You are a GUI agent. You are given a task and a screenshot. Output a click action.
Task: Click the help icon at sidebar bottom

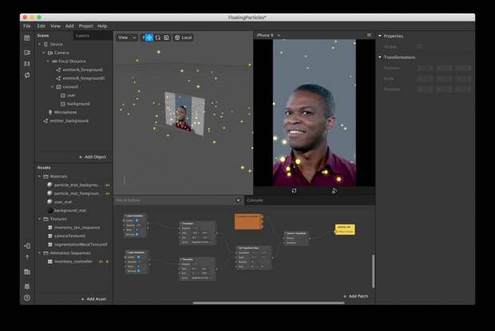27,298
